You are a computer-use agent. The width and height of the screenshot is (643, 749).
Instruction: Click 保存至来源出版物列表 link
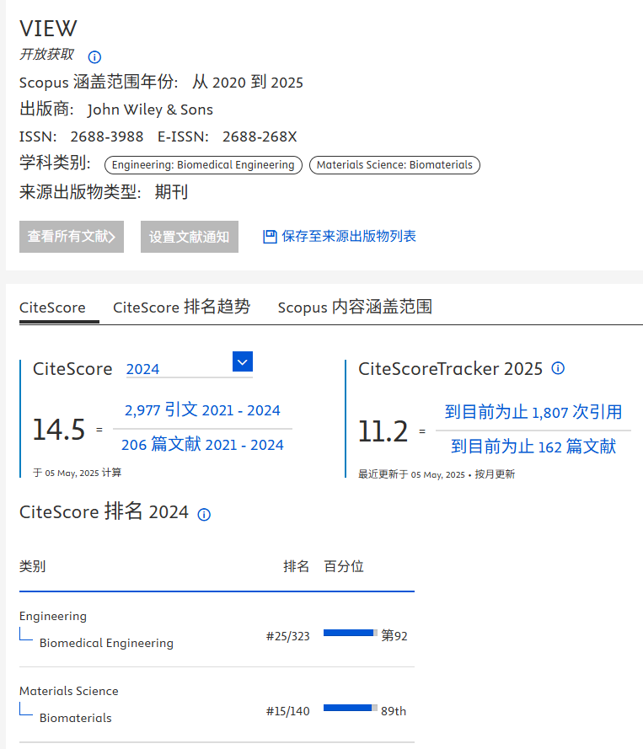click(349, 236)
